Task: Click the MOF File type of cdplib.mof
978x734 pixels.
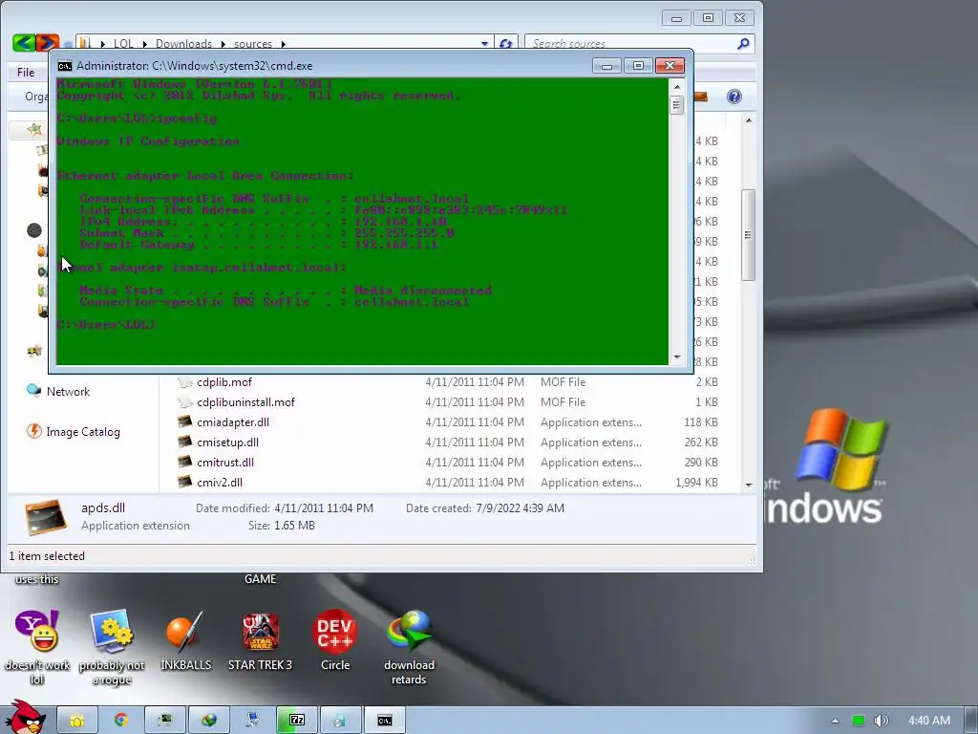Action: [563, 382]
